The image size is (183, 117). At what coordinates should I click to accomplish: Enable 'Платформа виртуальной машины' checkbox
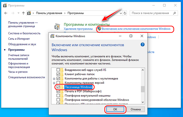tap(58, 96)
